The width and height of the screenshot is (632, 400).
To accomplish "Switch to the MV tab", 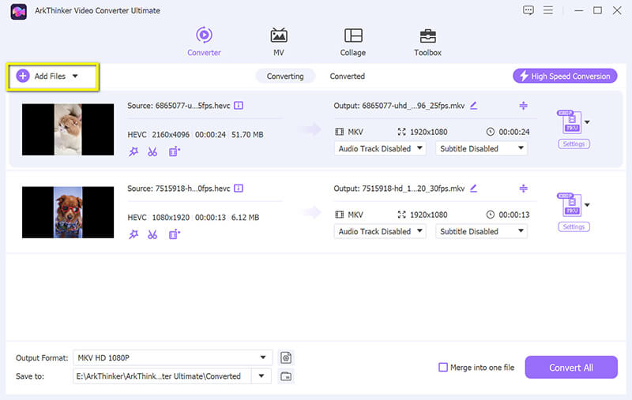I will point(279,42).
